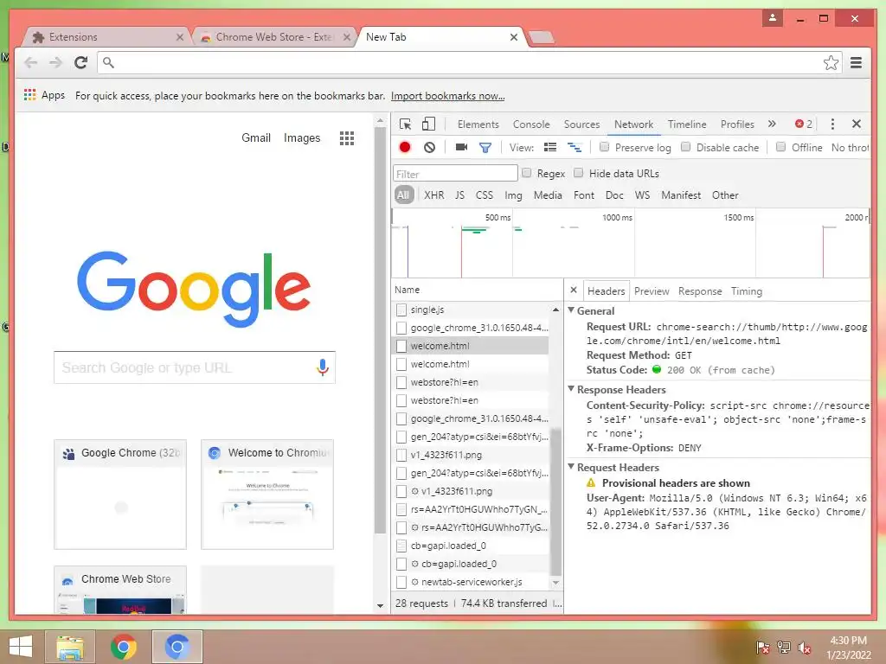Switch to the Extensions browser tab
886x664 pixels.
[x=106, y=37]
